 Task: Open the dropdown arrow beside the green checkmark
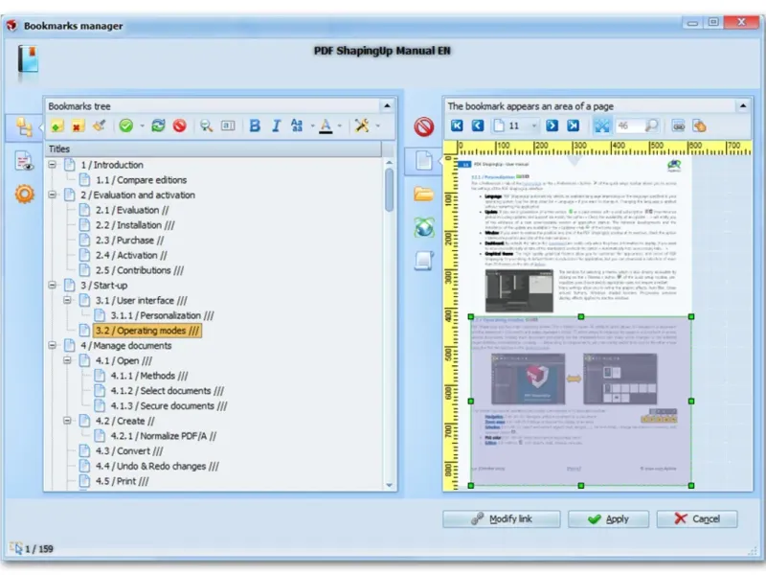(x=142, y=126)
